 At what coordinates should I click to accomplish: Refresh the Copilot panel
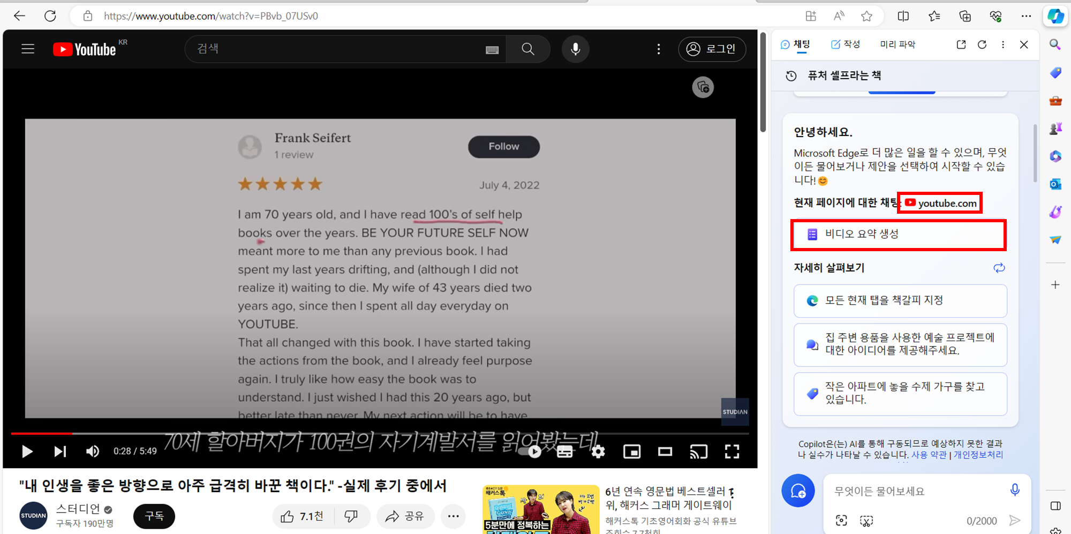[x=982, y=44]
